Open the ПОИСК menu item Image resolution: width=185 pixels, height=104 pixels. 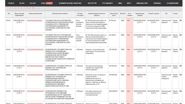pos(11,3)
